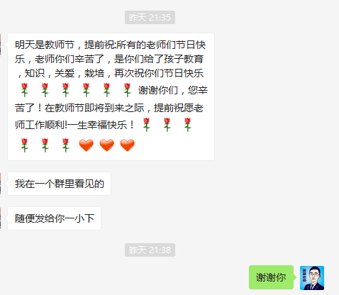The image size is (339, 295).
Task: Click the text 再次祝你们节日快乐
Action: coord(159,73)
